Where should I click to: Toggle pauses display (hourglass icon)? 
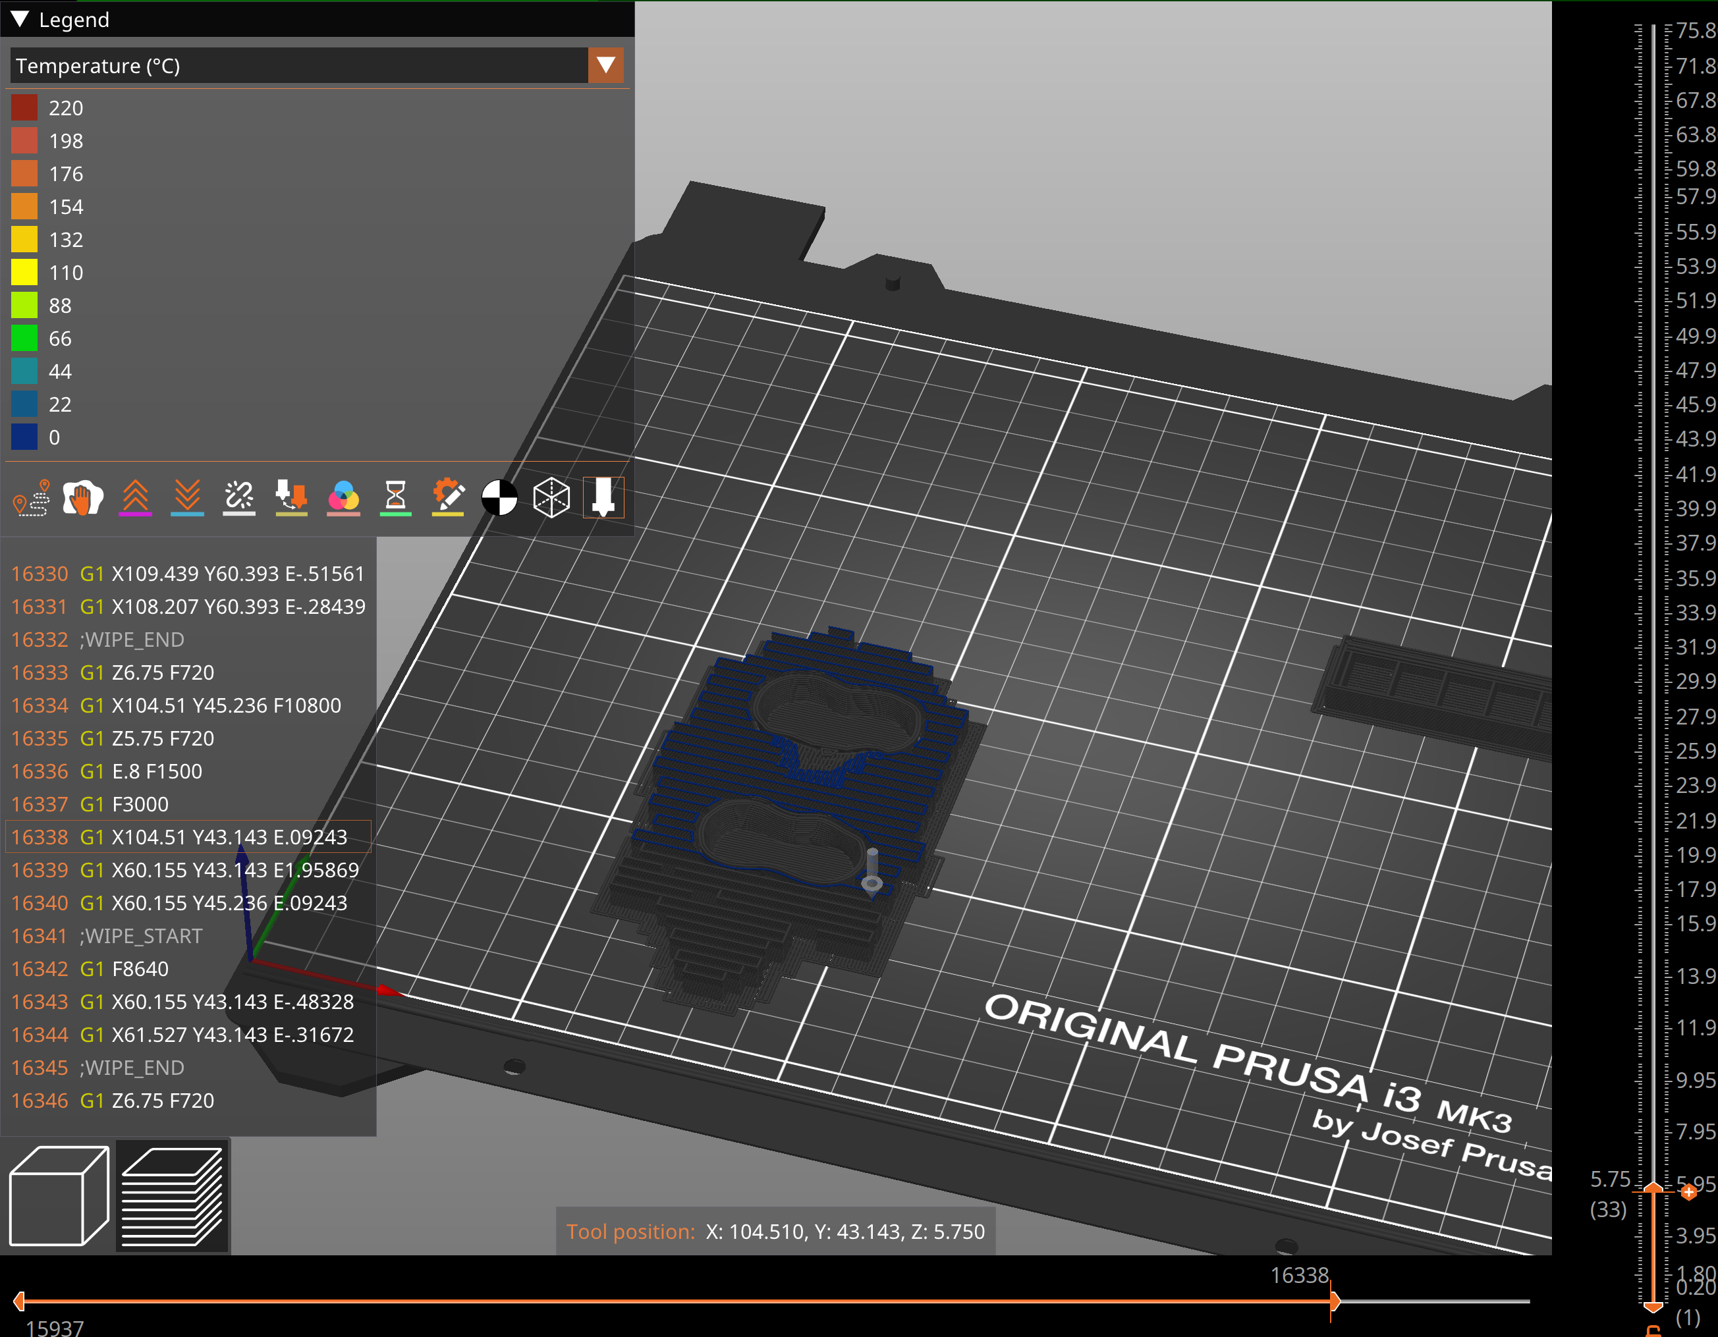tap(396, 497)
